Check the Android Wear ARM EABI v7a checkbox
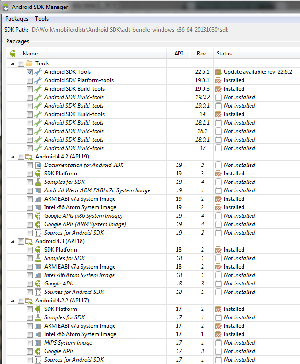The height and width of the screenshot is (364, 300). 30,191
